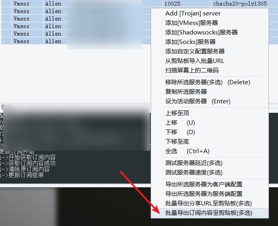Choose 全选 (Ctrl+A) option
The image size is (278, 226).
210,151
